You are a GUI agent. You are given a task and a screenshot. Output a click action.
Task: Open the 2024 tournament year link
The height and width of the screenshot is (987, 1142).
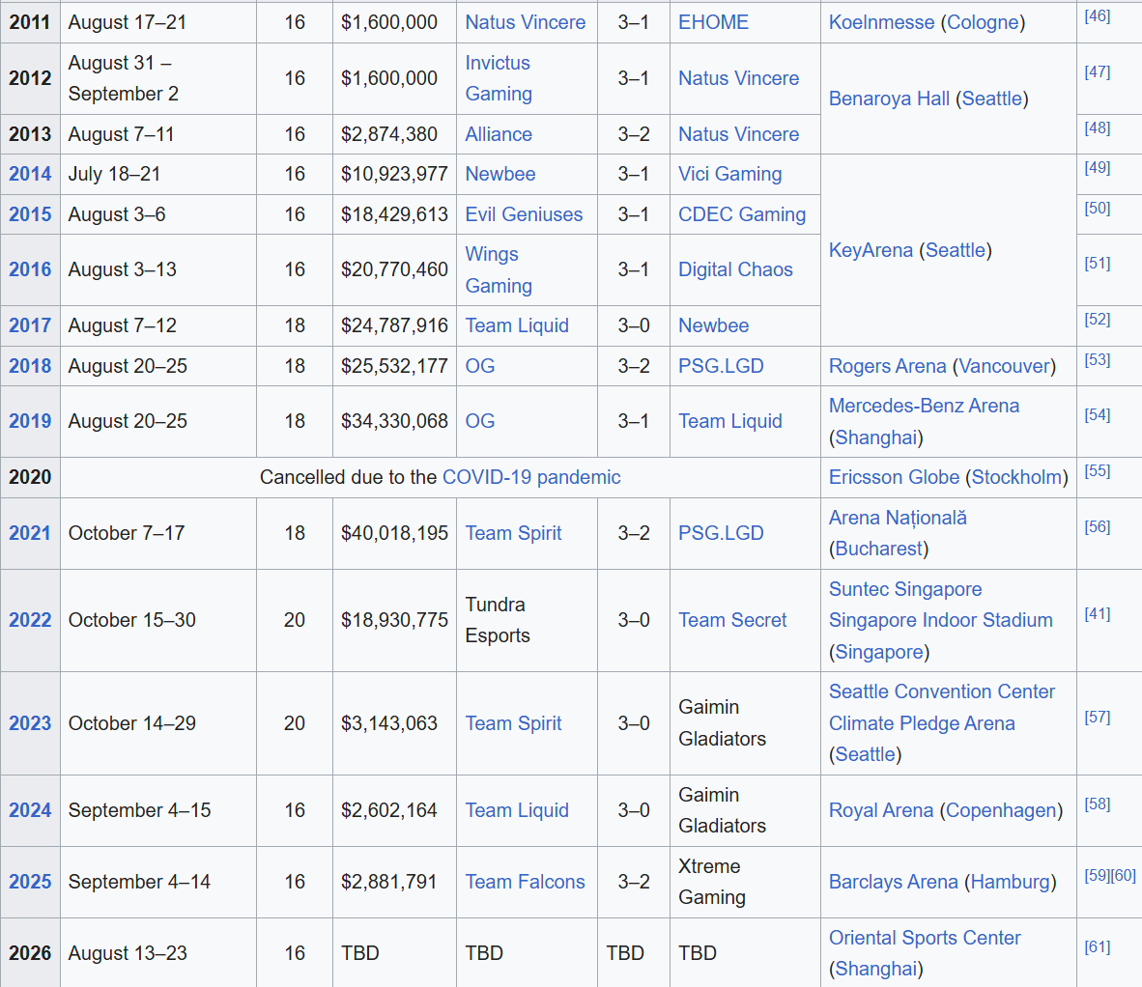pyautogui.click(x=30, y=810)
